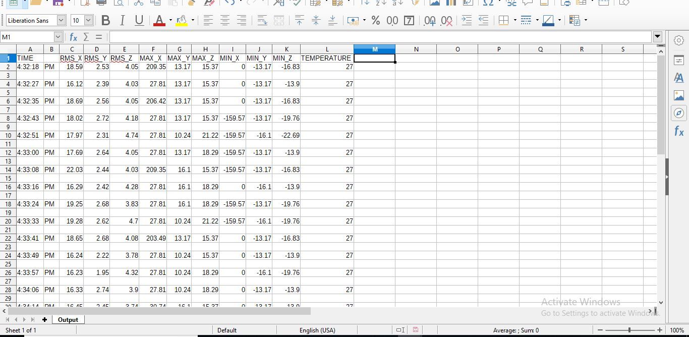Format selection as Percent
The width and height of the screenshot is (689, 337).
(x=375, y=21)
